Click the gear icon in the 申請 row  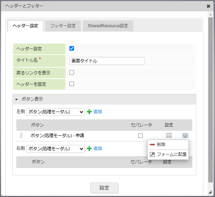[x=185, y=135]
